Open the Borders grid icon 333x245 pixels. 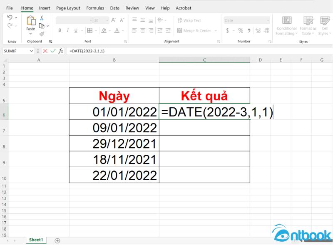tap(90, 30)
